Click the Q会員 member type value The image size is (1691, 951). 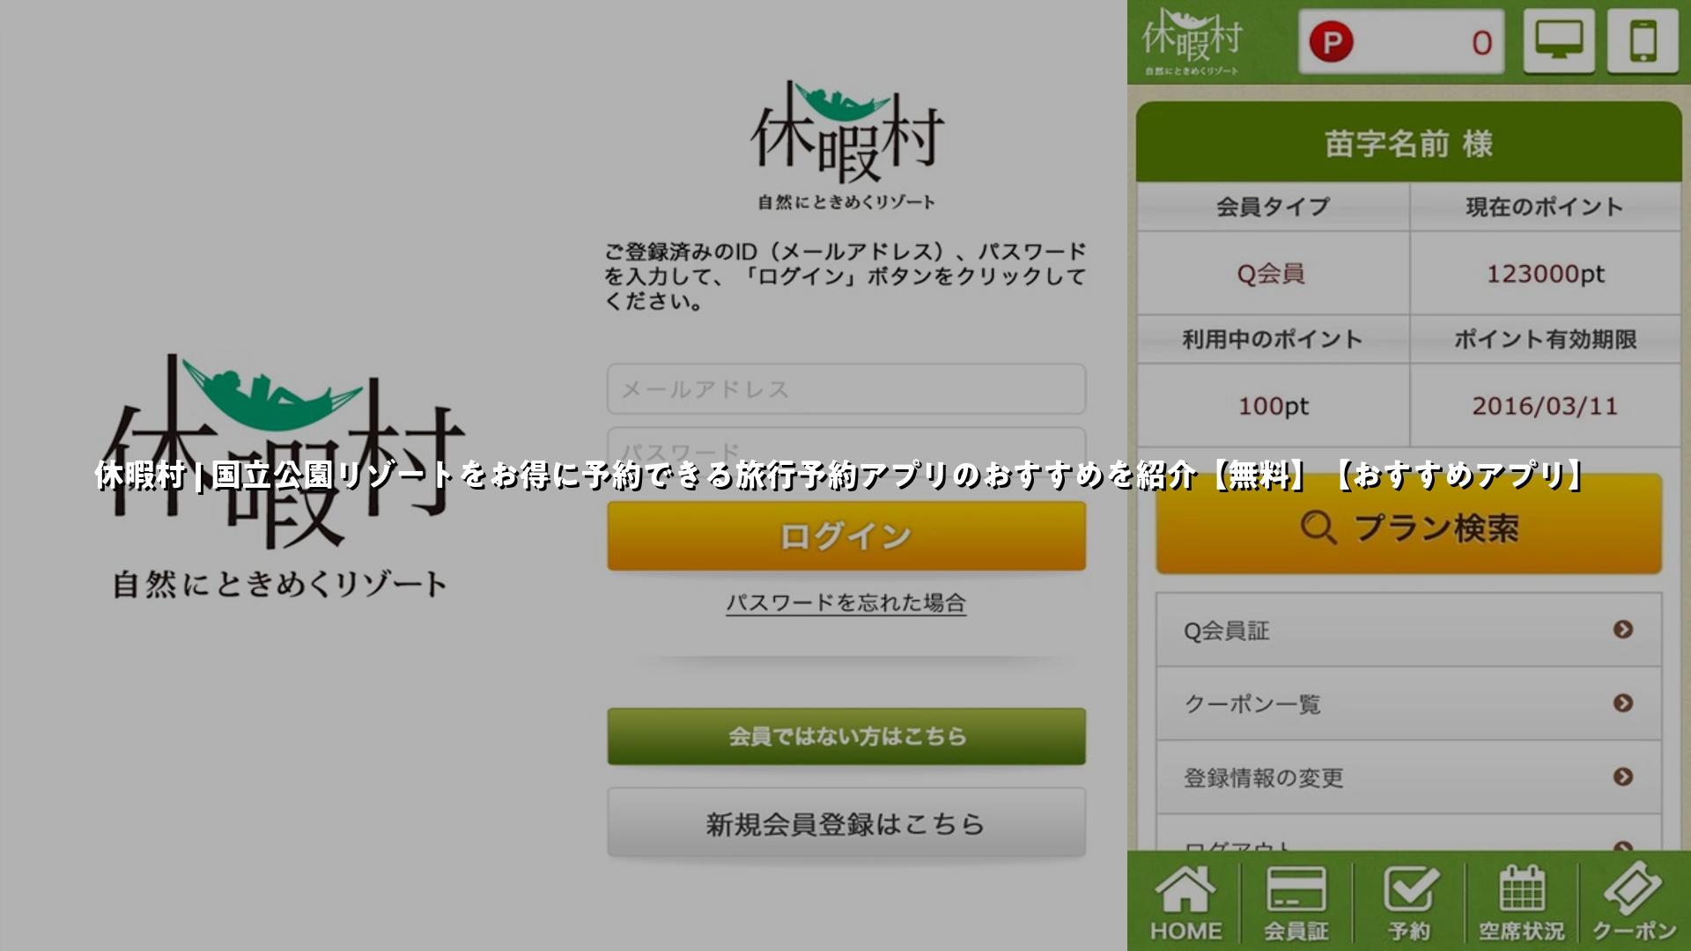(x=1271, y=274)
